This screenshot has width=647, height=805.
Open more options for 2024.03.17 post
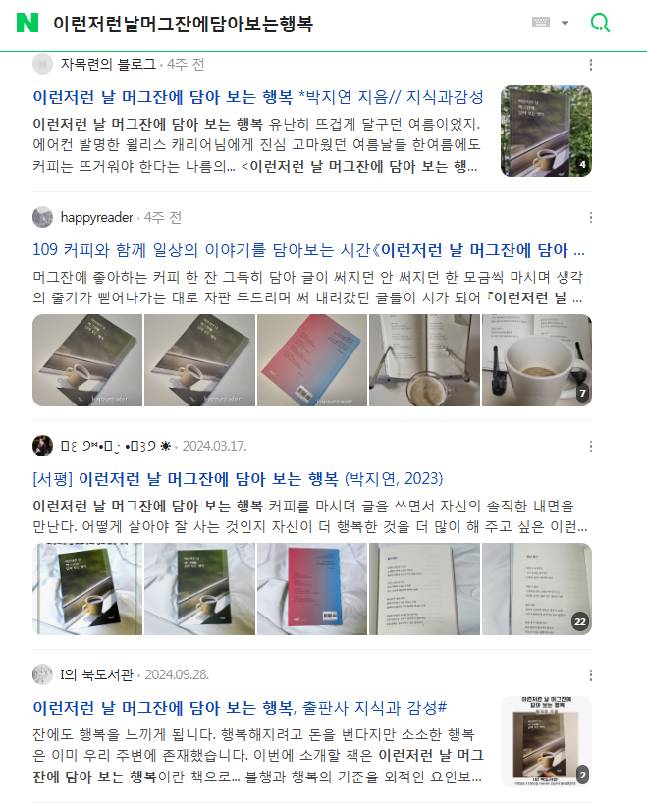coord(591,446)
